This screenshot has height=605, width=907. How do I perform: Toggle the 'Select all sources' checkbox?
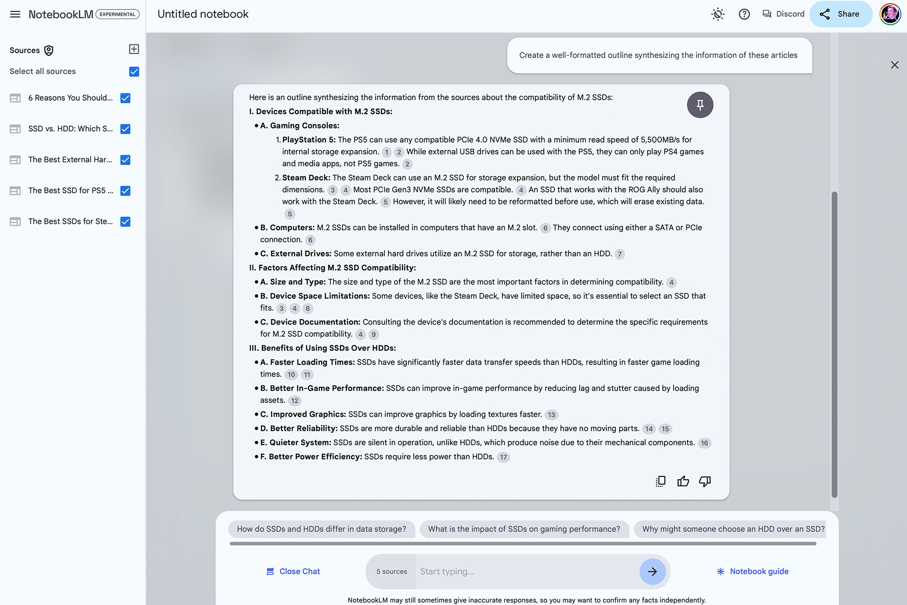133,71
